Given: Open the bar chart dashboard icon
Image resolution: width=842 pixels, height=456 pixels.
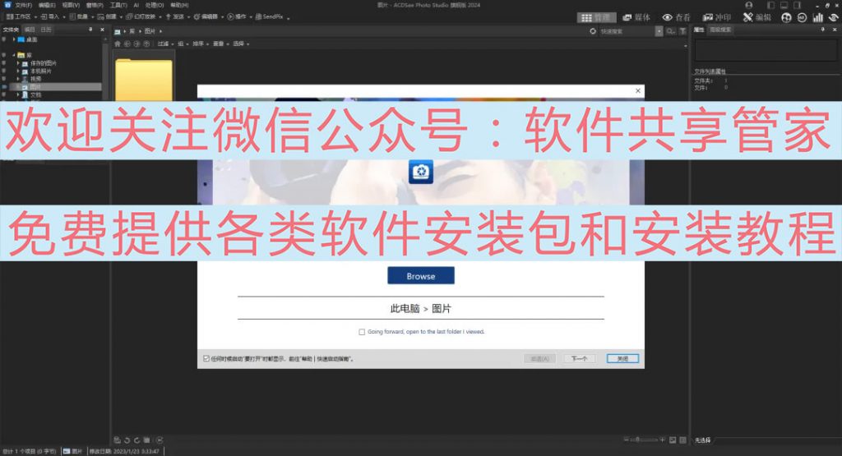Looking at the screenshot, I should 818,18.
